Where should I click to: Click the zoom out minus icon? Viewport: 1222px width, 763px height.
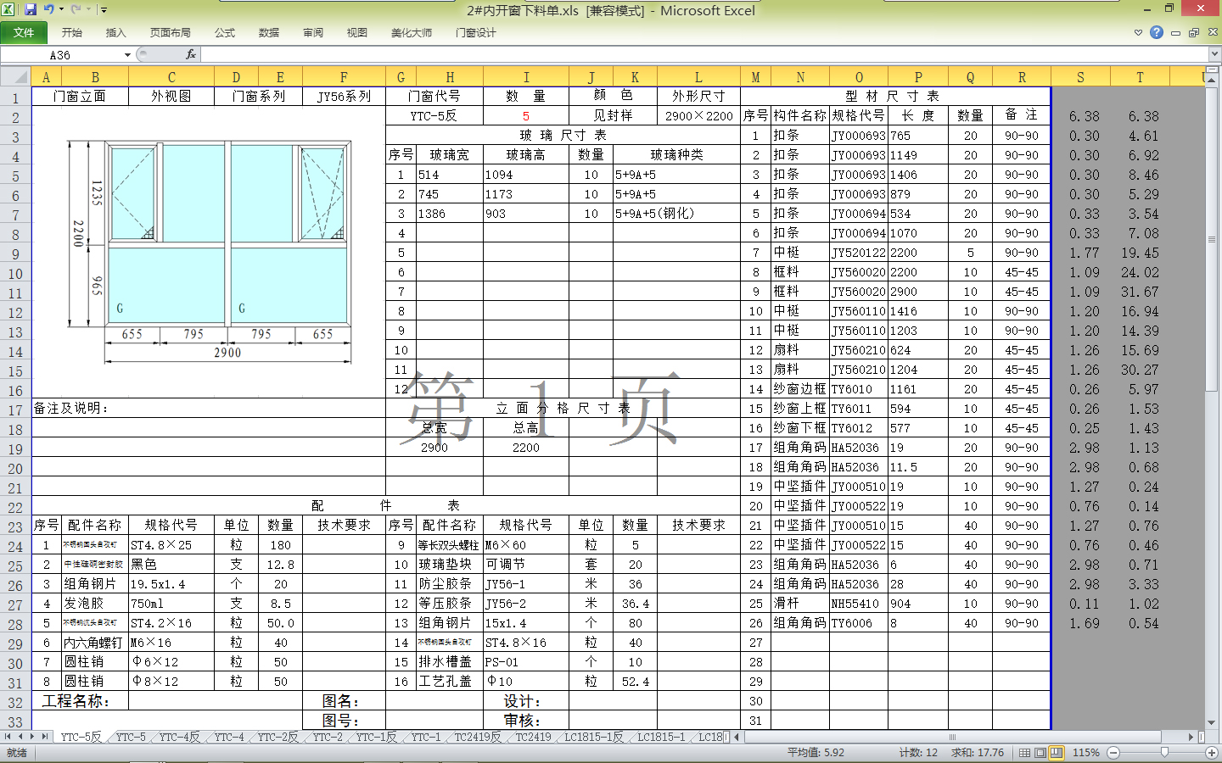click(1113, 753)
